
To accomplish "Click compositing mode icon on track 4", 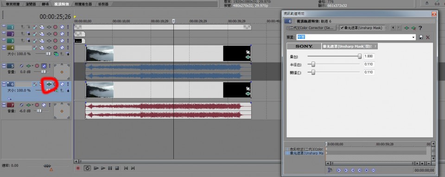I will (x=57, y=54).
